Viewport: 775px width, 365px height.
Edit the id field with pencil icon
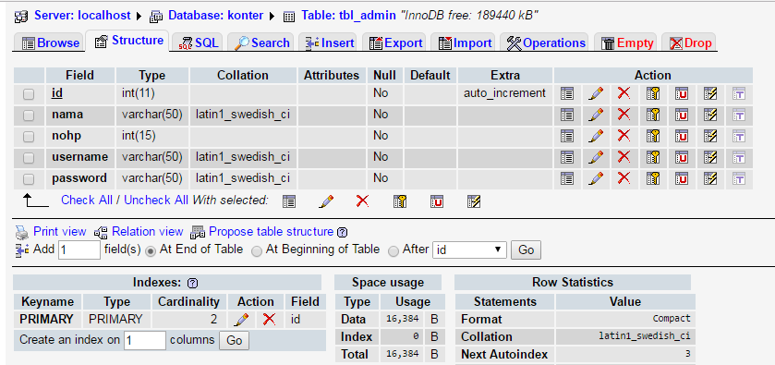tap(596, 93)
